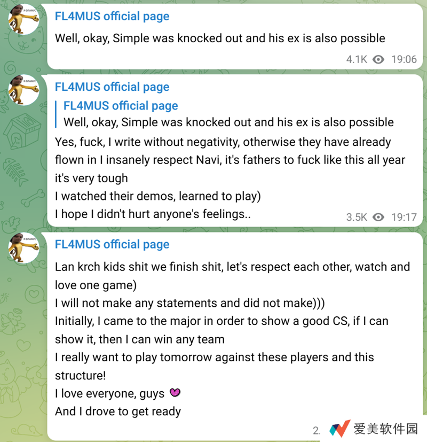Screen dimensions: 427x442
Task: Click the 19:17 timestamp
Action: tap(404, 217)
